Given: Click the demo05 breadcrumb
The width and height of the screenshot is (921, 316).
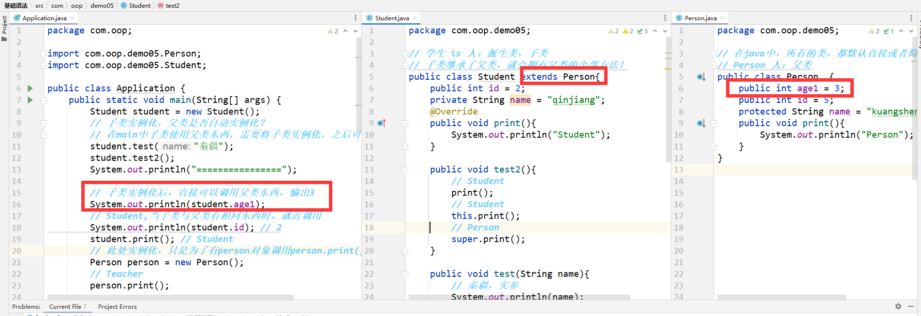Looking at the screenshot, I should point(102,6).
